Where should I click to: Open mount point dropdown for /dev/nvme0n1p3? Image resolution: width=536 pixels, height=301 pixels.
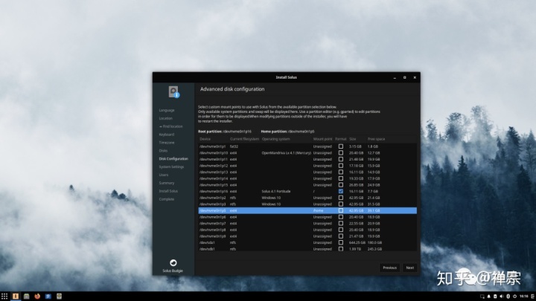pyautogui.click(x=322, y=204)
